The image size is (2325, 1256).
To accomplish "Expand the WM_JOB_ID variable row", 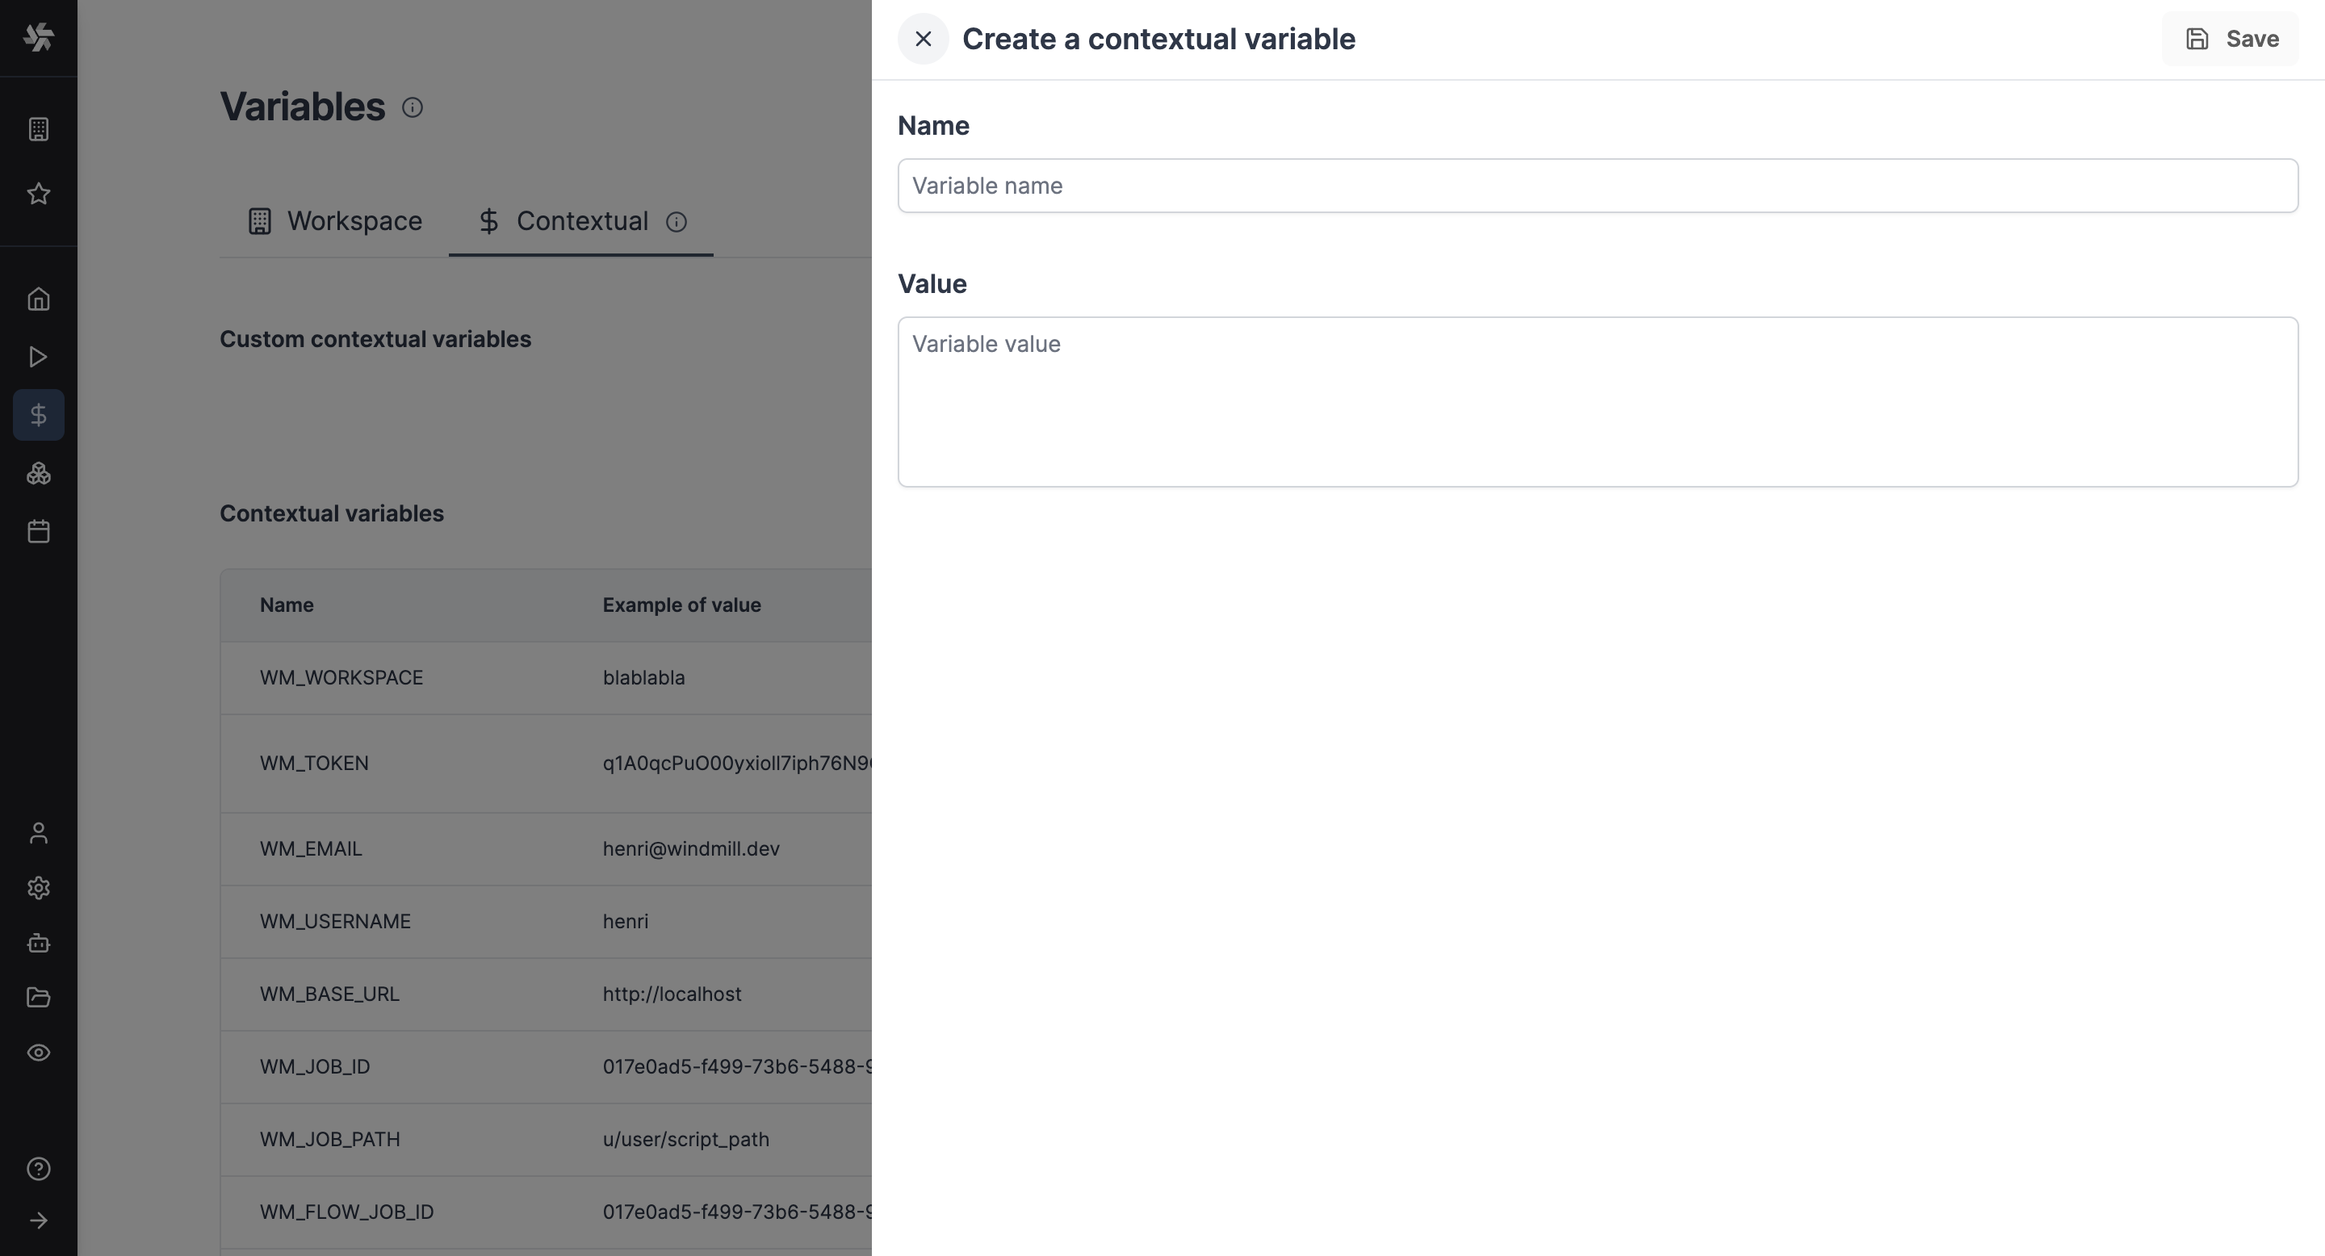I will click(x=316, y=1066).
